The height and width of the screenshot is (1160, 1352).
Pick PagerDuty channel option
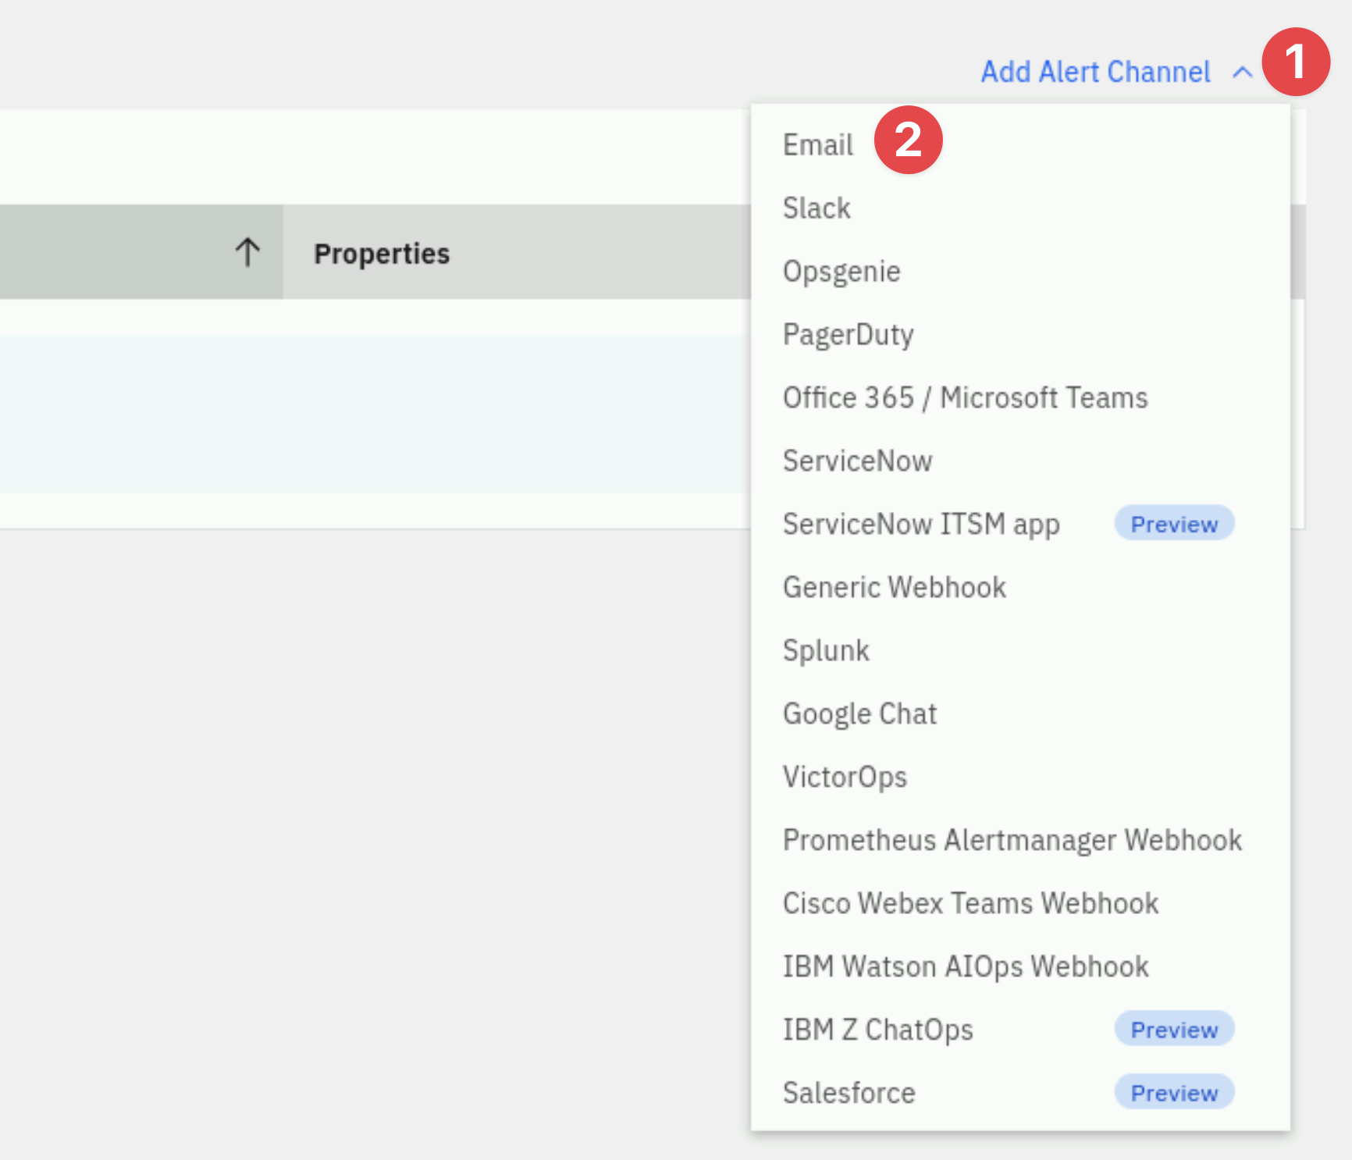1020,334
